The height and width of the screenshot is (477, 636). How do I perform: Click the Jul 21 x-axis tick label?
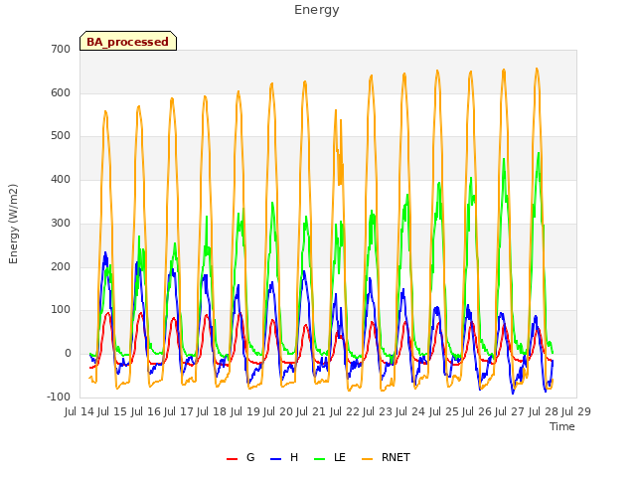click(x=311, y=411)
